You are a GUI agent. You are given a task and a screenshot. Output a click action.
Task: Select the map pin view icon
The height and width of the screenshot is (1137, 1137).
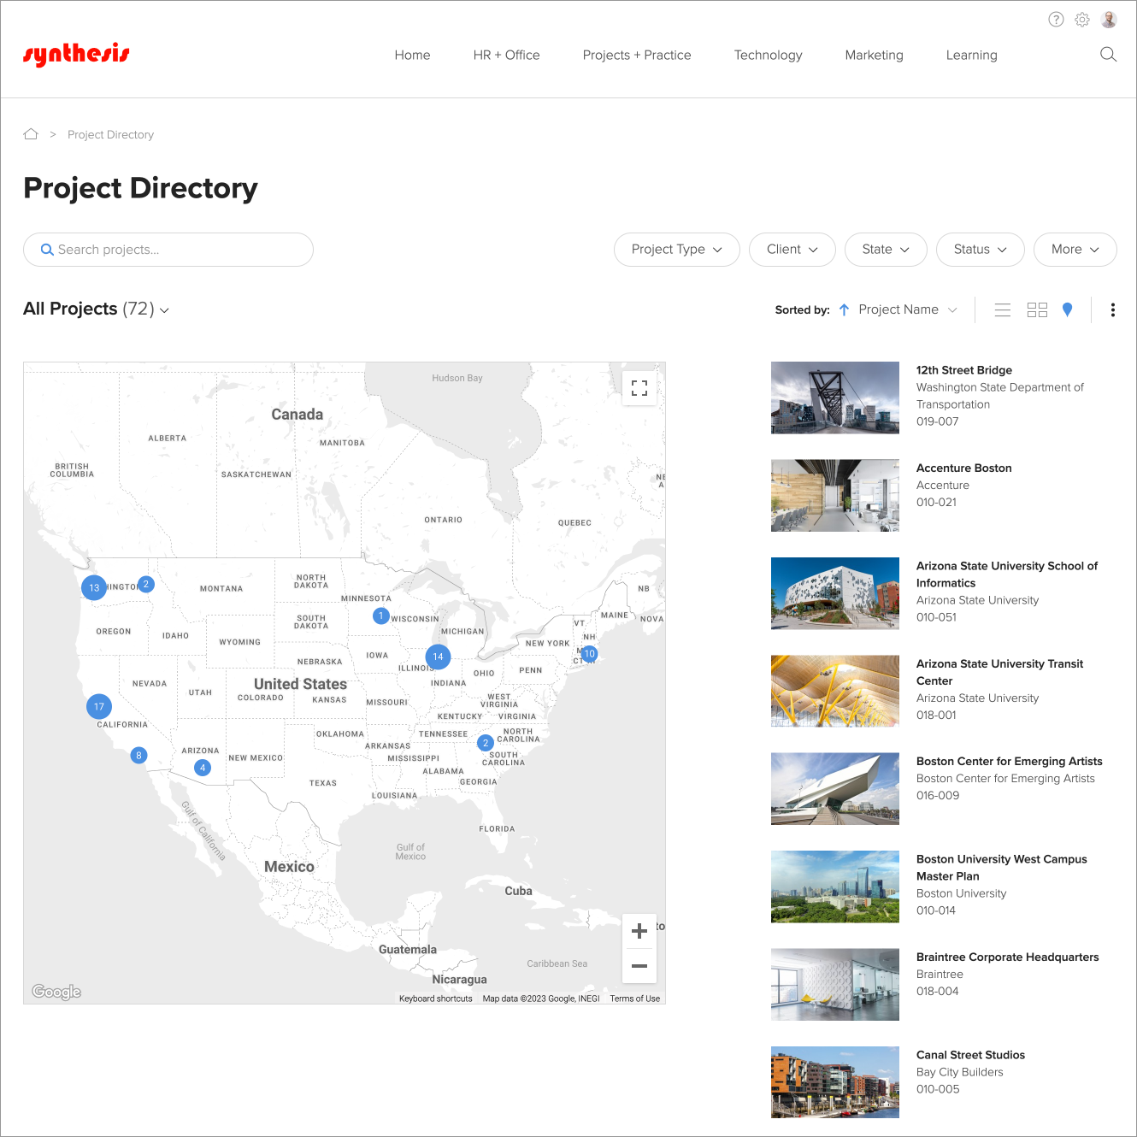(x=1067, y=309)
